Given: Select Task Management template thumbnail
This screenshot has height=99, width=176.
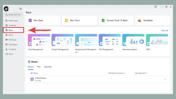Looking at the screenshot, I should point(39,40).
